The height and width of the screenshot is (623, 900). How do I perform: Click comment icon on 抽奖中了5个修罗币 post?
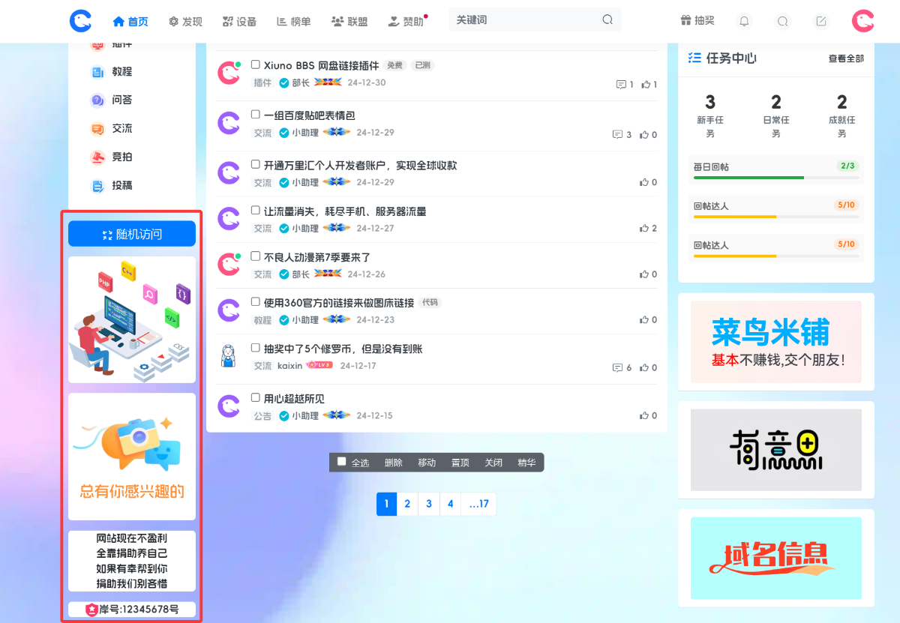pos(617,367)
